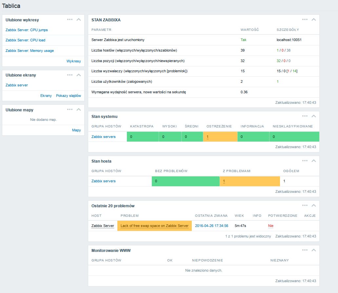Click the hosts count value 39
Screen dimensions: 338x293
coord(243,50)
